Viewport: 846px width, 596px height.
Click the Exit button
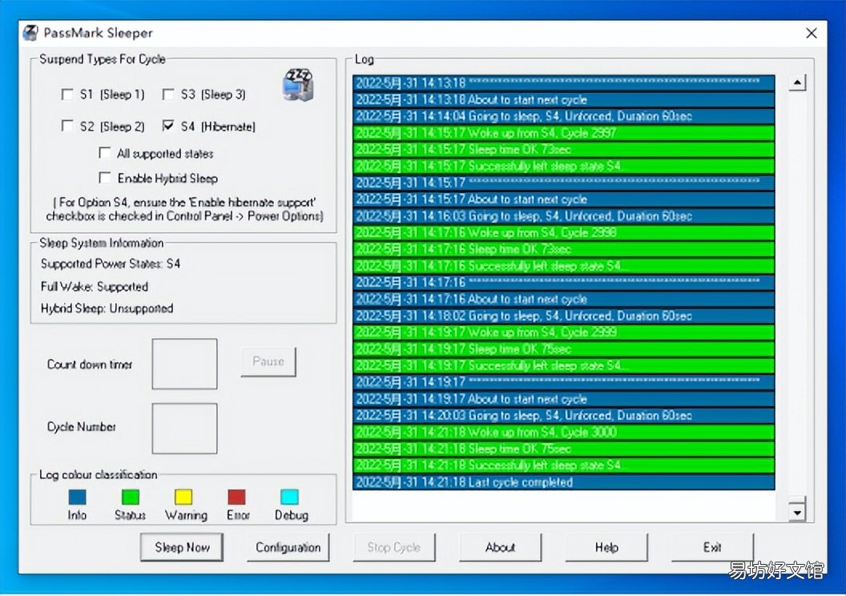(x=712, y=547)
